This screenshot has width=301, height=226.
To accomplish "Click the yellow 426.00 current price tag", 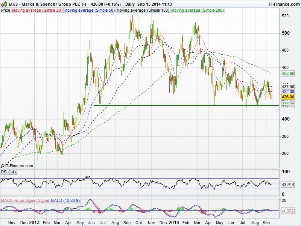I will coord(287,96).
